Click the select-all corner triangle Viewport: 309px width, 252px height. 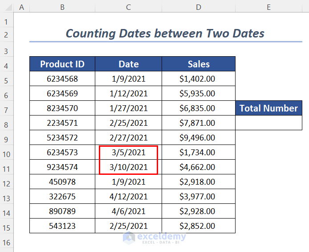coord(8,8)
